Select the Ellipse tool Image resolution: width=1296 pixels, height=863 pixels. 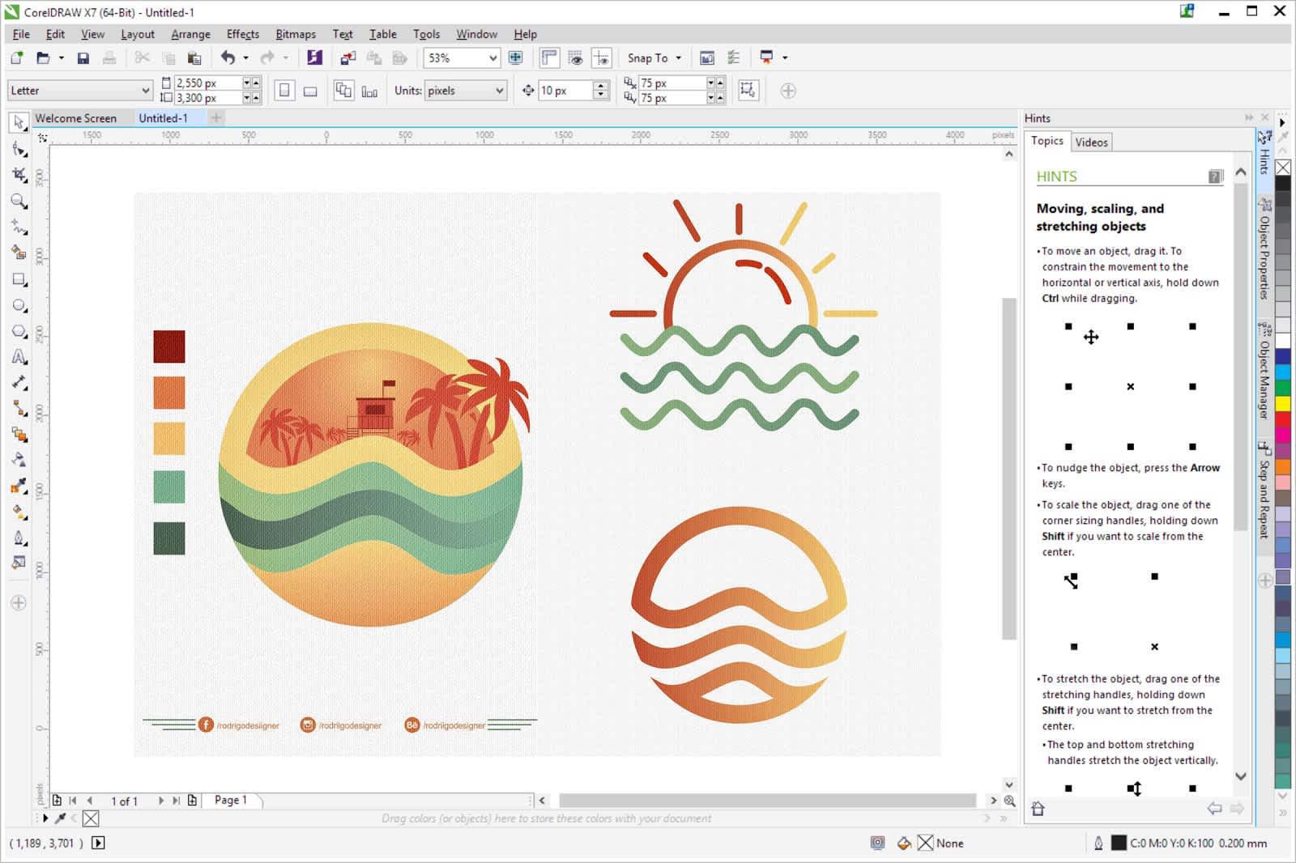coord(18,305)
